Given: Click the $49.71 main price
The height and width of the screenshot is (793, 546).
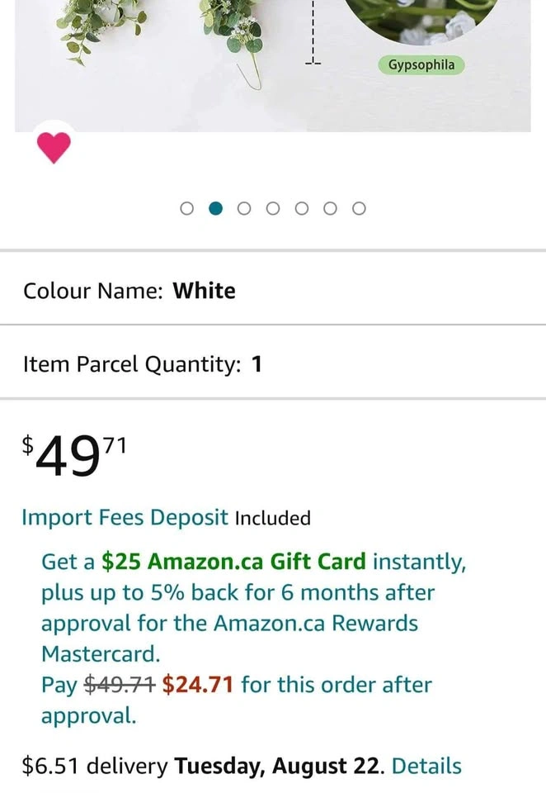Looking at the screenshot, I should click(74, 456).
